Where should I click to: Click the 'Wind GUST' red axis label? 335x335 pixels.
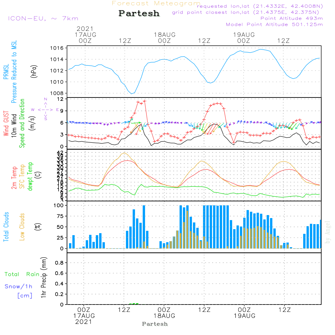pos(6,123)
